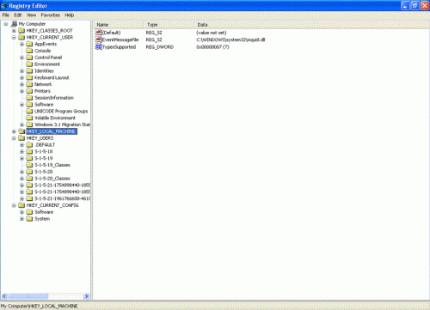Click the HKEY_CURRENT_CONFIG folder icon

[21, 205]
